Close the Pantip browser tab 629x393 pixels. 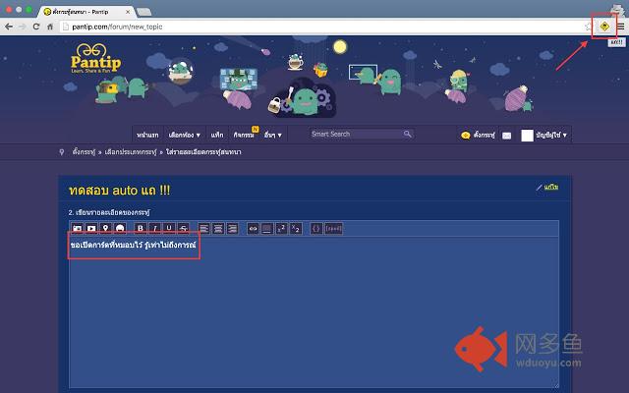(x=128, y=12)
